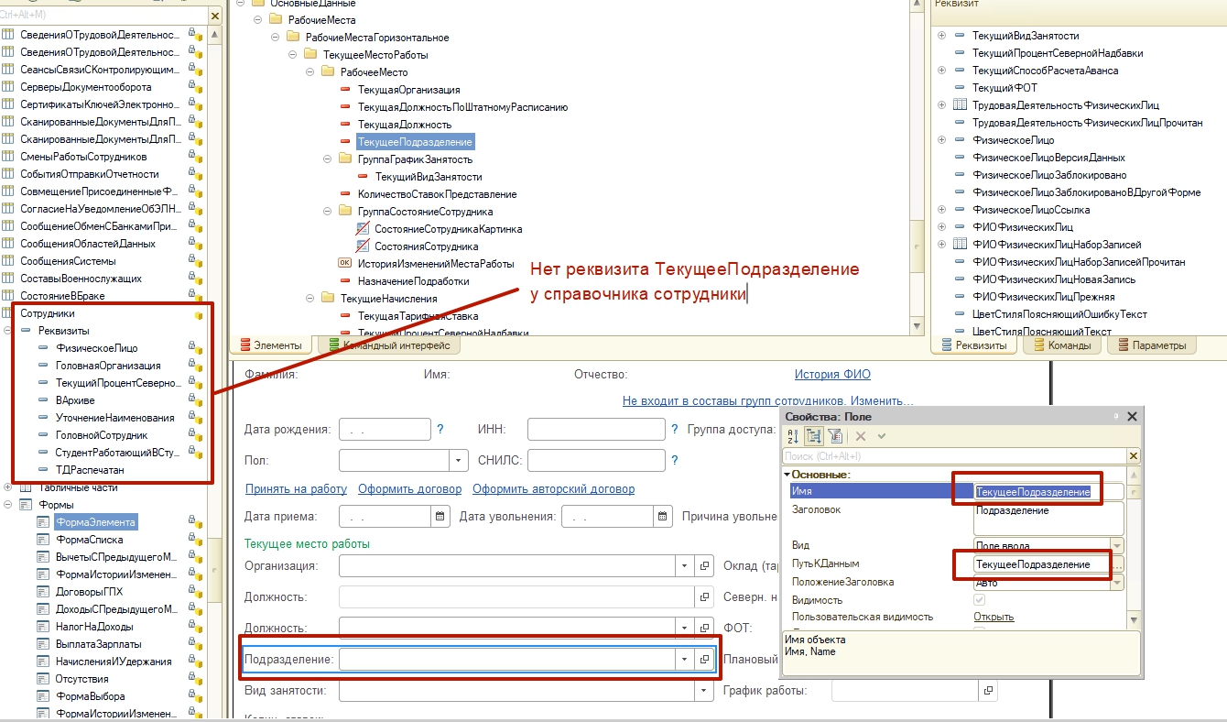Sort properties alphabetically in the Свойства panel
This screenshot has height=722, width=1227.
(x=793, y=436)
